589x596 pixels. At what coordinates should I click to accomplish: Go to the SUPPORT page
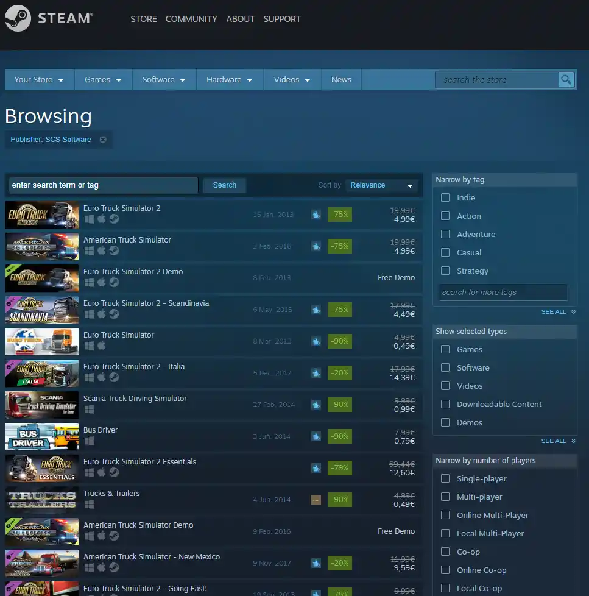coord(282,19)
